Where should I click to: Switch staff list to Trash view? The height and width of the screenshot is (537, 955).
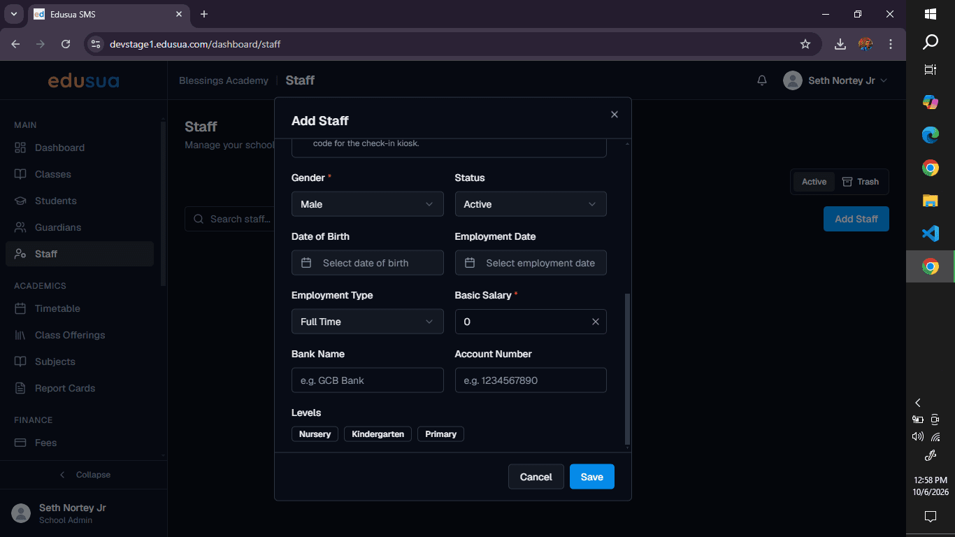pyautogui.click(x=861, y=182)
